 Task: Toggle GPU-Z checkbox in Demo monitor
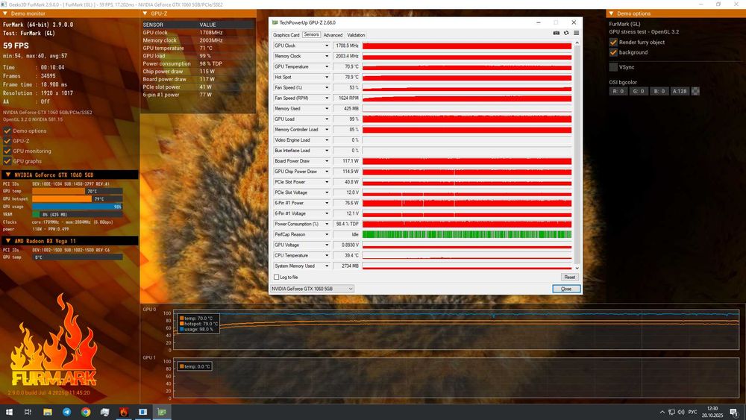tap(7, 141)
